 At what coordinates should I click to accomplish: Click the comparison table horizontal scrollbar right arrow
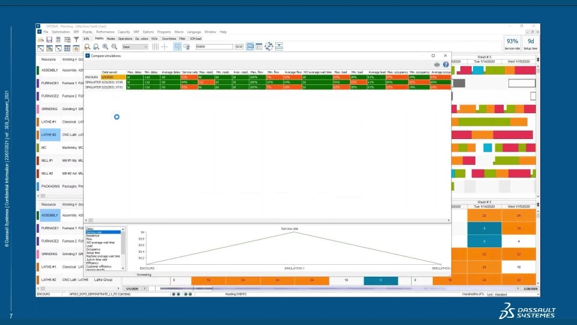[448, 220]
